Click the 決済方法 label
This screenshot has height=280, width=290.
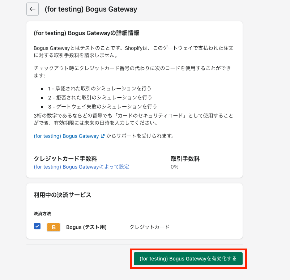(x=42, y=214)
